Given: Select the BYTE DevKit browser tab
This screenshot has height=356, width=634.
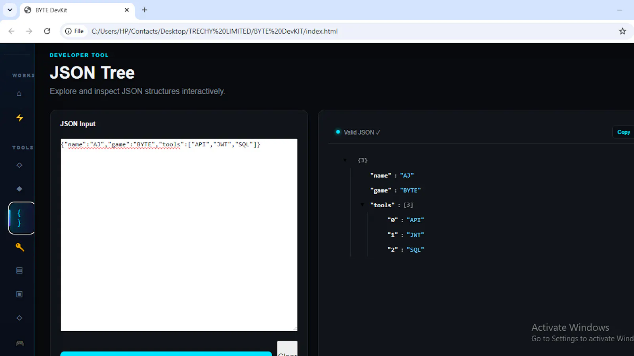Looking at the screenshot, I should click(x=77, y=10).
